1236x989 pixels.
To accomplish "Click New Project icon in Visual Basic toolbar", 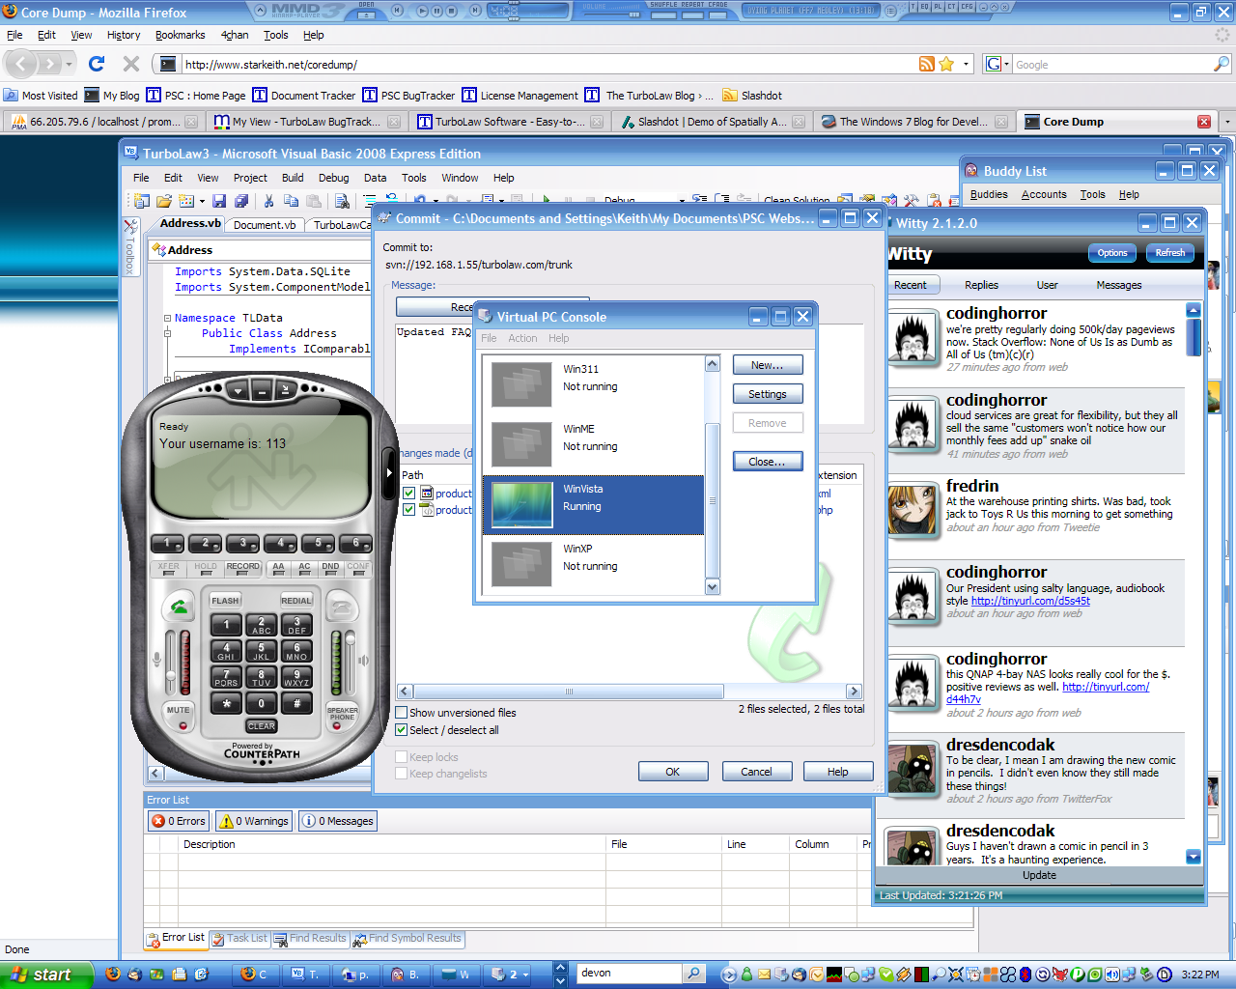I will tap(142, 201).
